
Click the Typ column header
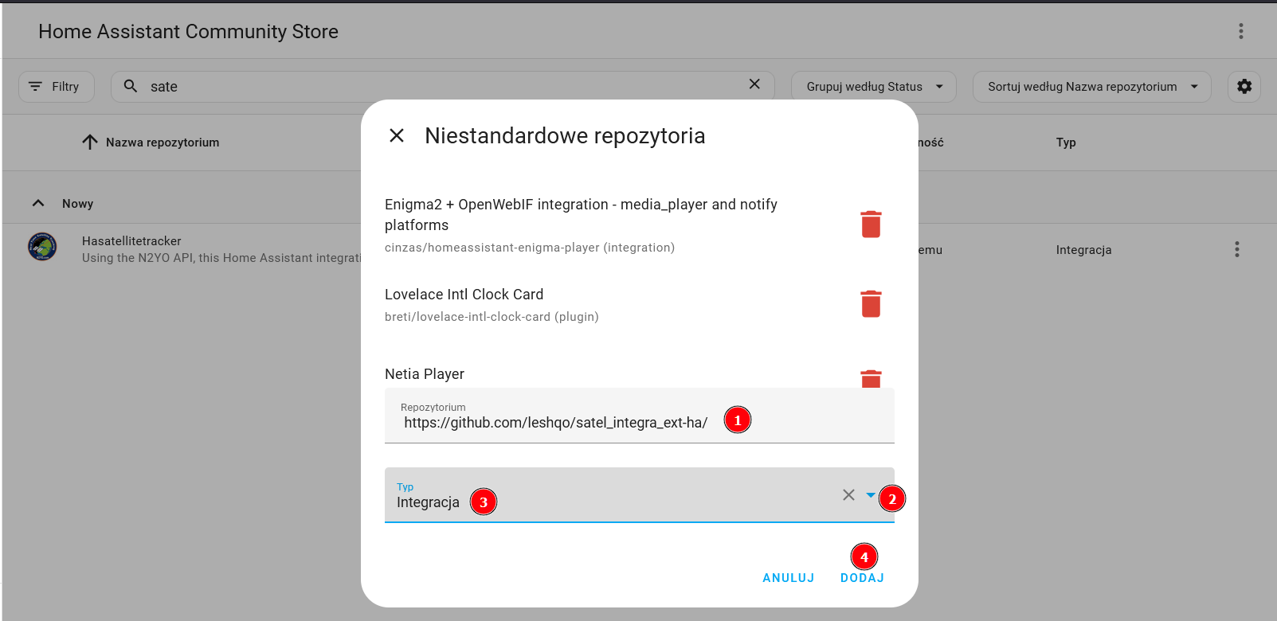[x=1066, y=143]
